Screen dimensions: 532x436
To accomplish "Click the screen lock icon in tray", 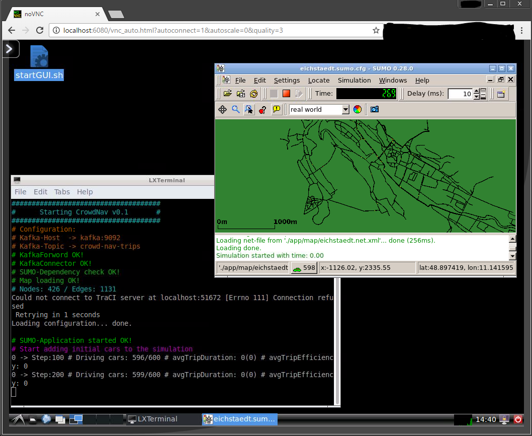I will 504,419.
